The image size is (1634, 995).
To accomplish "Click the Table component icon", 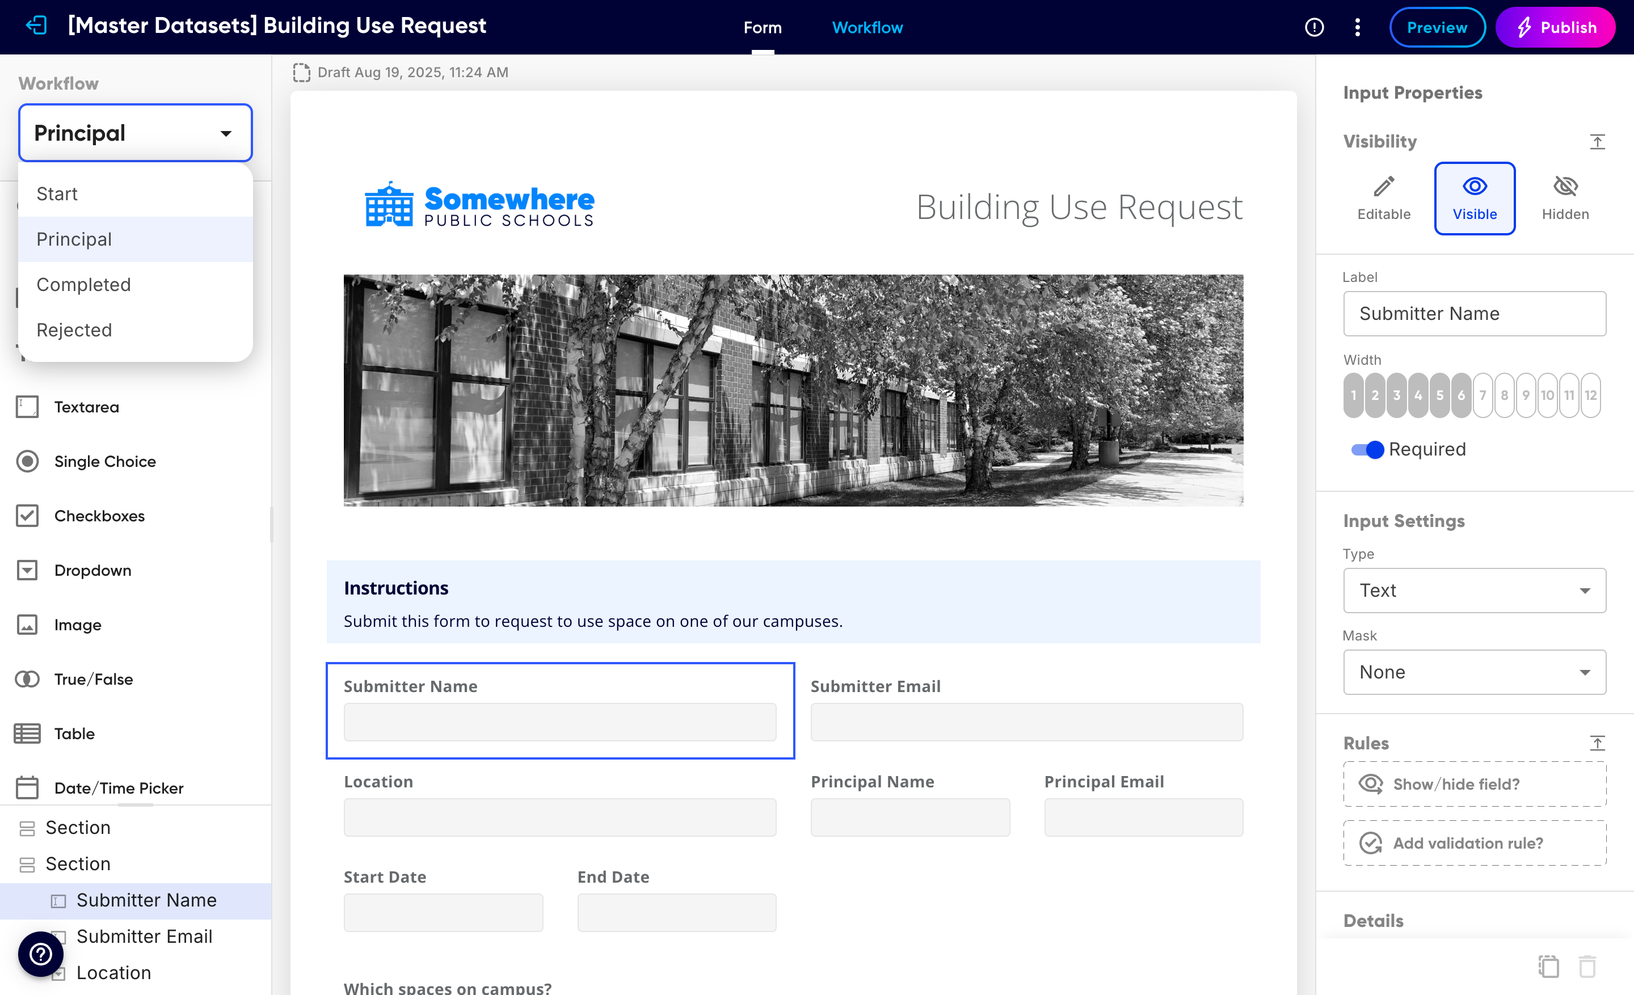I will click(27, 734).
